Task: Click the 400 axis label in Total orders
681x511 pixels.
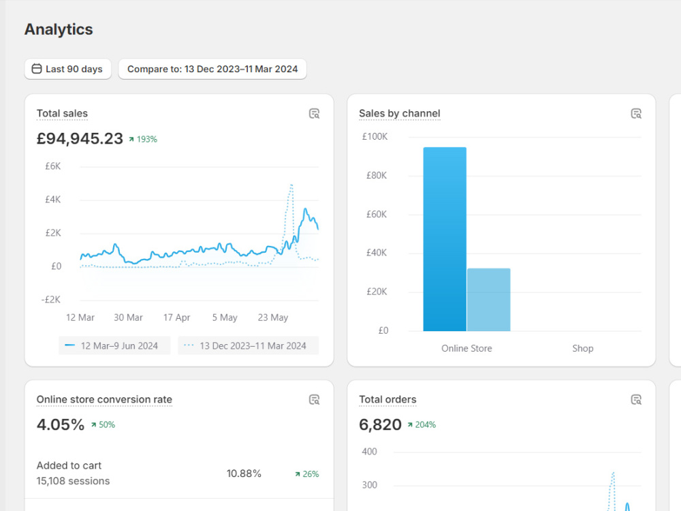Action: [x=370, y=452]
